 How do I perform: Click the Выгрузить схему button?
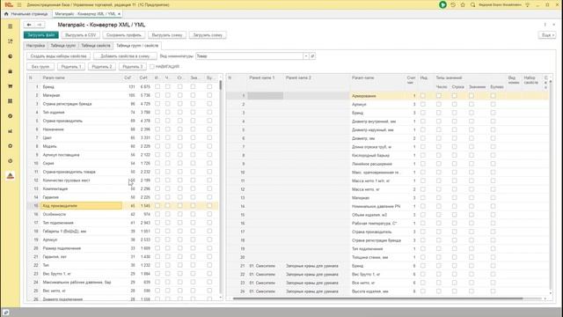pyautogui.click(x=167, y=35)
